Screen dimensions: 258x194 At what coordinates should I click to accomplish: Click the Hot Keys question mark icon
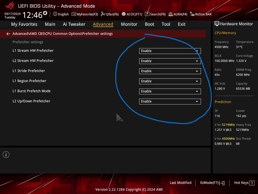click(x=252, y=183)
